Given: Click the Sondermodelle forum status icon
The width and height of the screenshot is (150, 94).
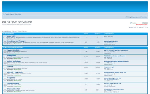Looking at the screenshot, I should tap(5, 85).
